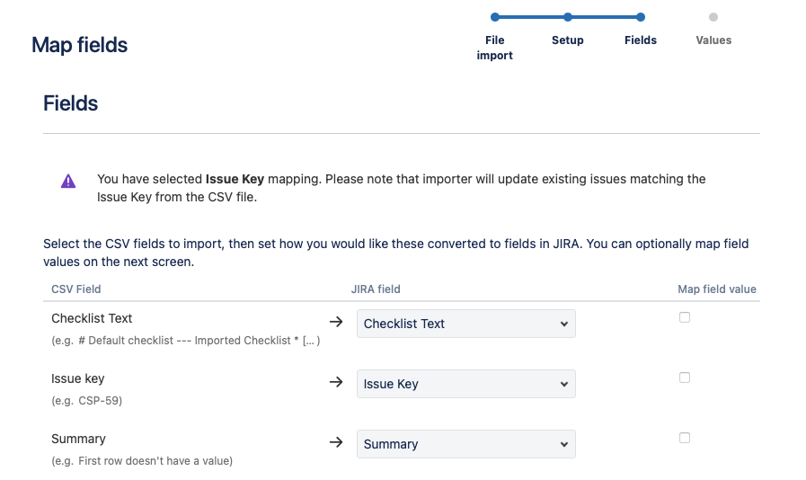Click the File import step dot

point(495,17)
